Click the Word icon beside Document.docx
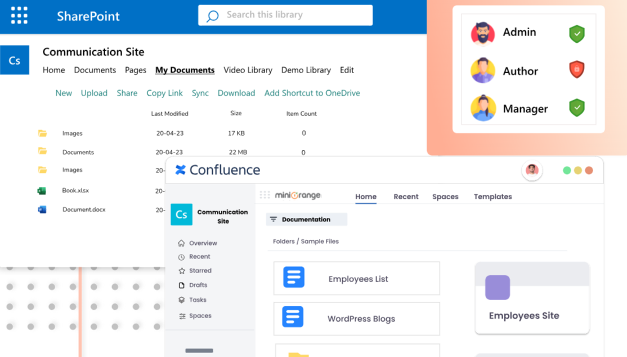 (42, 209)
